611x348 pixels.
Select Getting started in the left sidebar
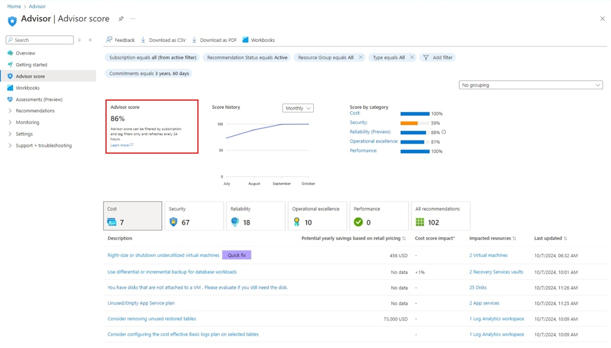coord(32,64)
